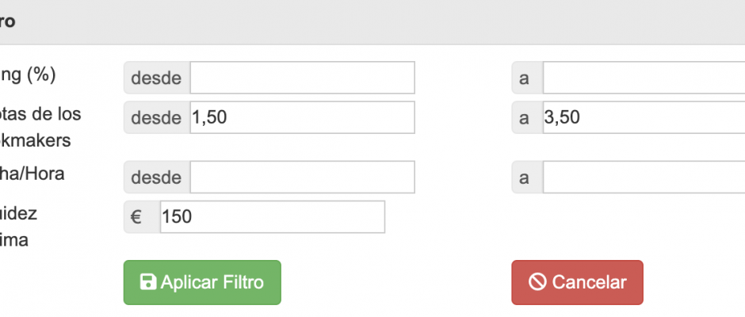745x317 pixels.
Task: Click the 'desde' label in the (%) row
Action: [157, 78]
